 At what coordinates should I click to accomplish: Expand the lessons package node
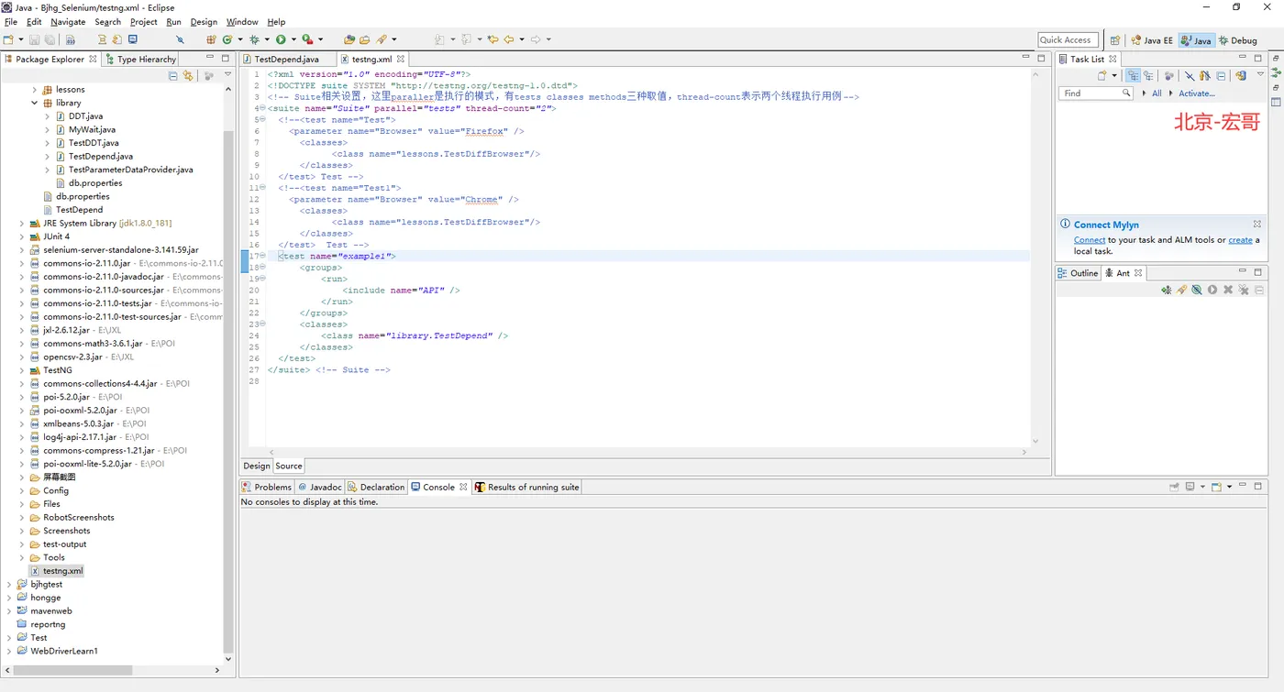click(x=35, y=90)
